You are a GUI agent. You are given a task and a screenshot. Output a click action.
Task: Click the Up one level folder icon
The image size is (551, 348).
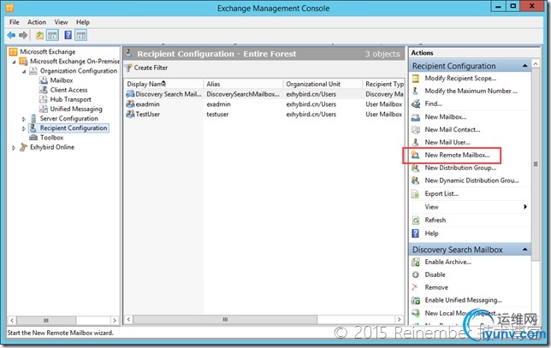coord(39,35)
